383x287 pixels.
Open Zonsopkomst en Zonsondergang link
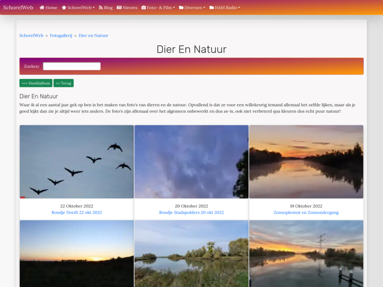tap(306, 212)
